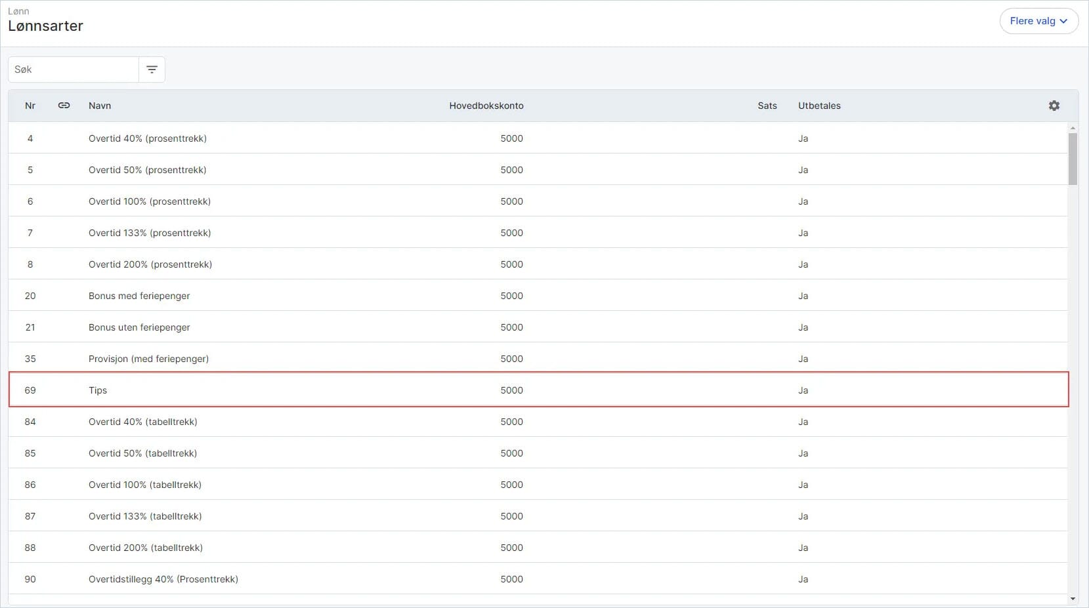This screenshot has width=1089, height=608.
Task: Select Overtid 50% (tabelltrekk) row
Action: point(538,453)
